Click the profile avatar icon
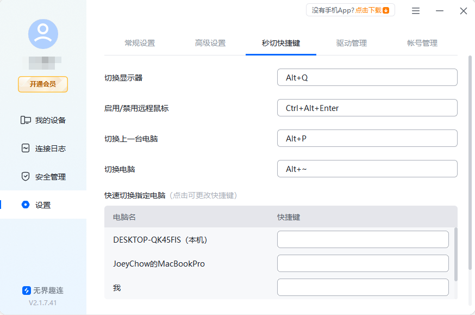 [42, 34]
